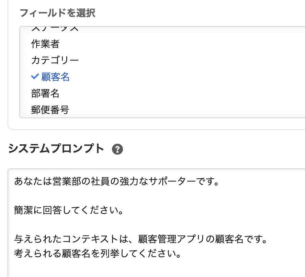This screenshot has width=305, height=277.
Task: Click the 簡潔に回答してください line
Action: point(69,210)
